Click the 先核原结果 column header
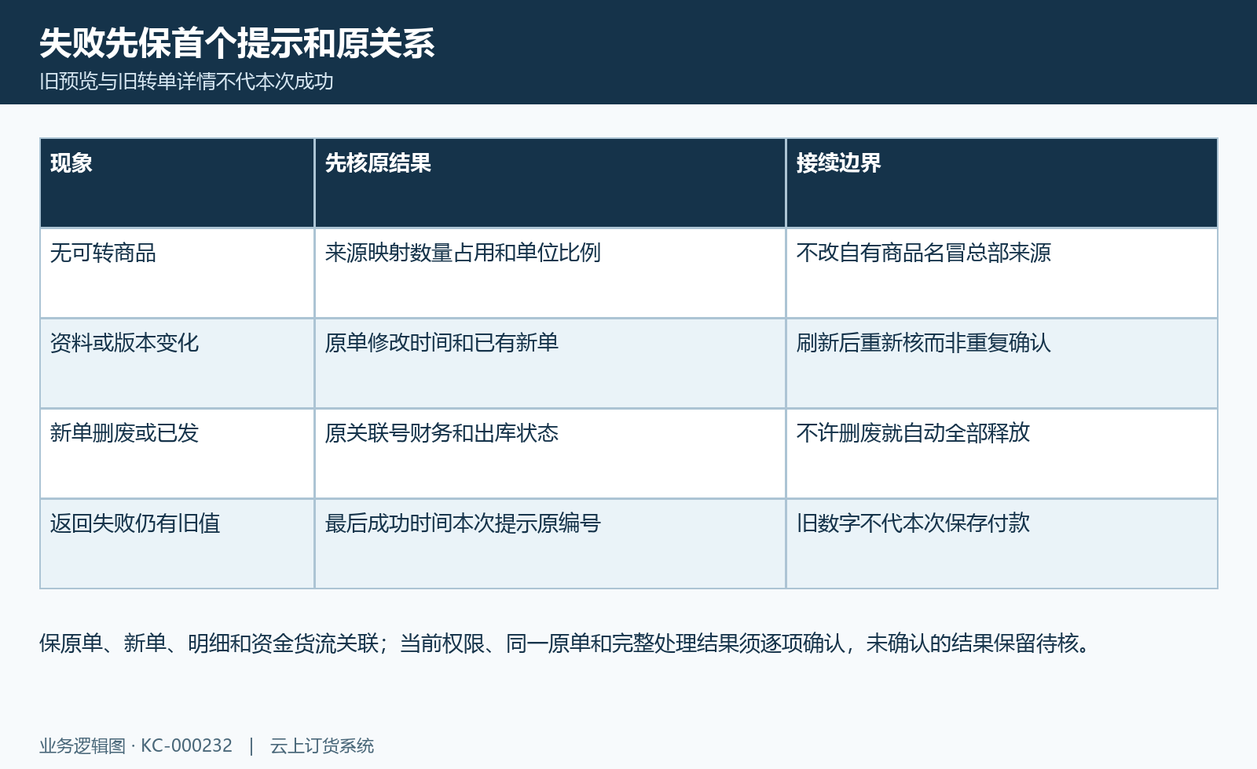 550,183
